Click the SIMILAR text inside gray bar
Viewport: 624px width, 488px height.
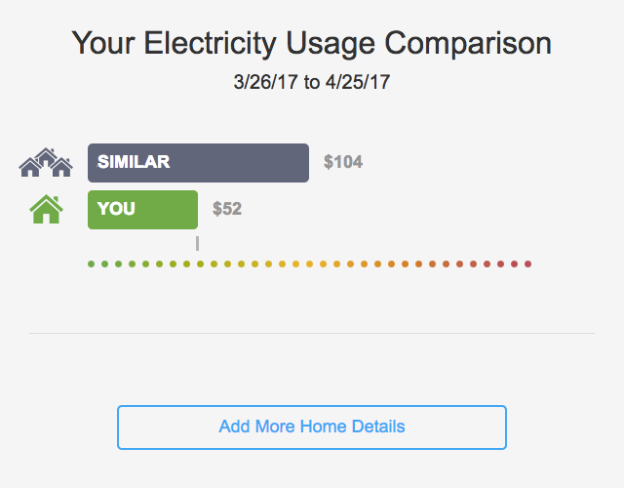click(134, 162)
